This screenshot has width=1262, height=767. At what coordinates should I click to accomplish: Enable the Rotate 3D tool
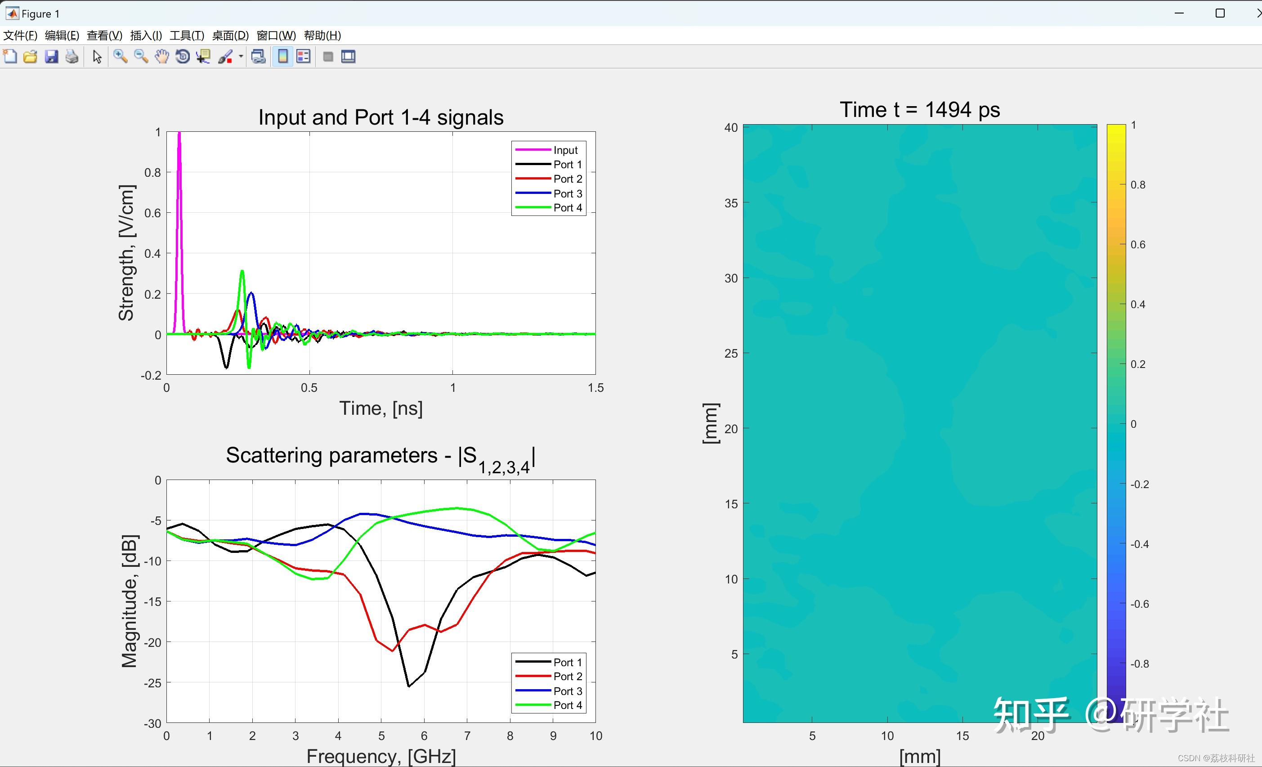pyautogui.click(x=182, y=56)
